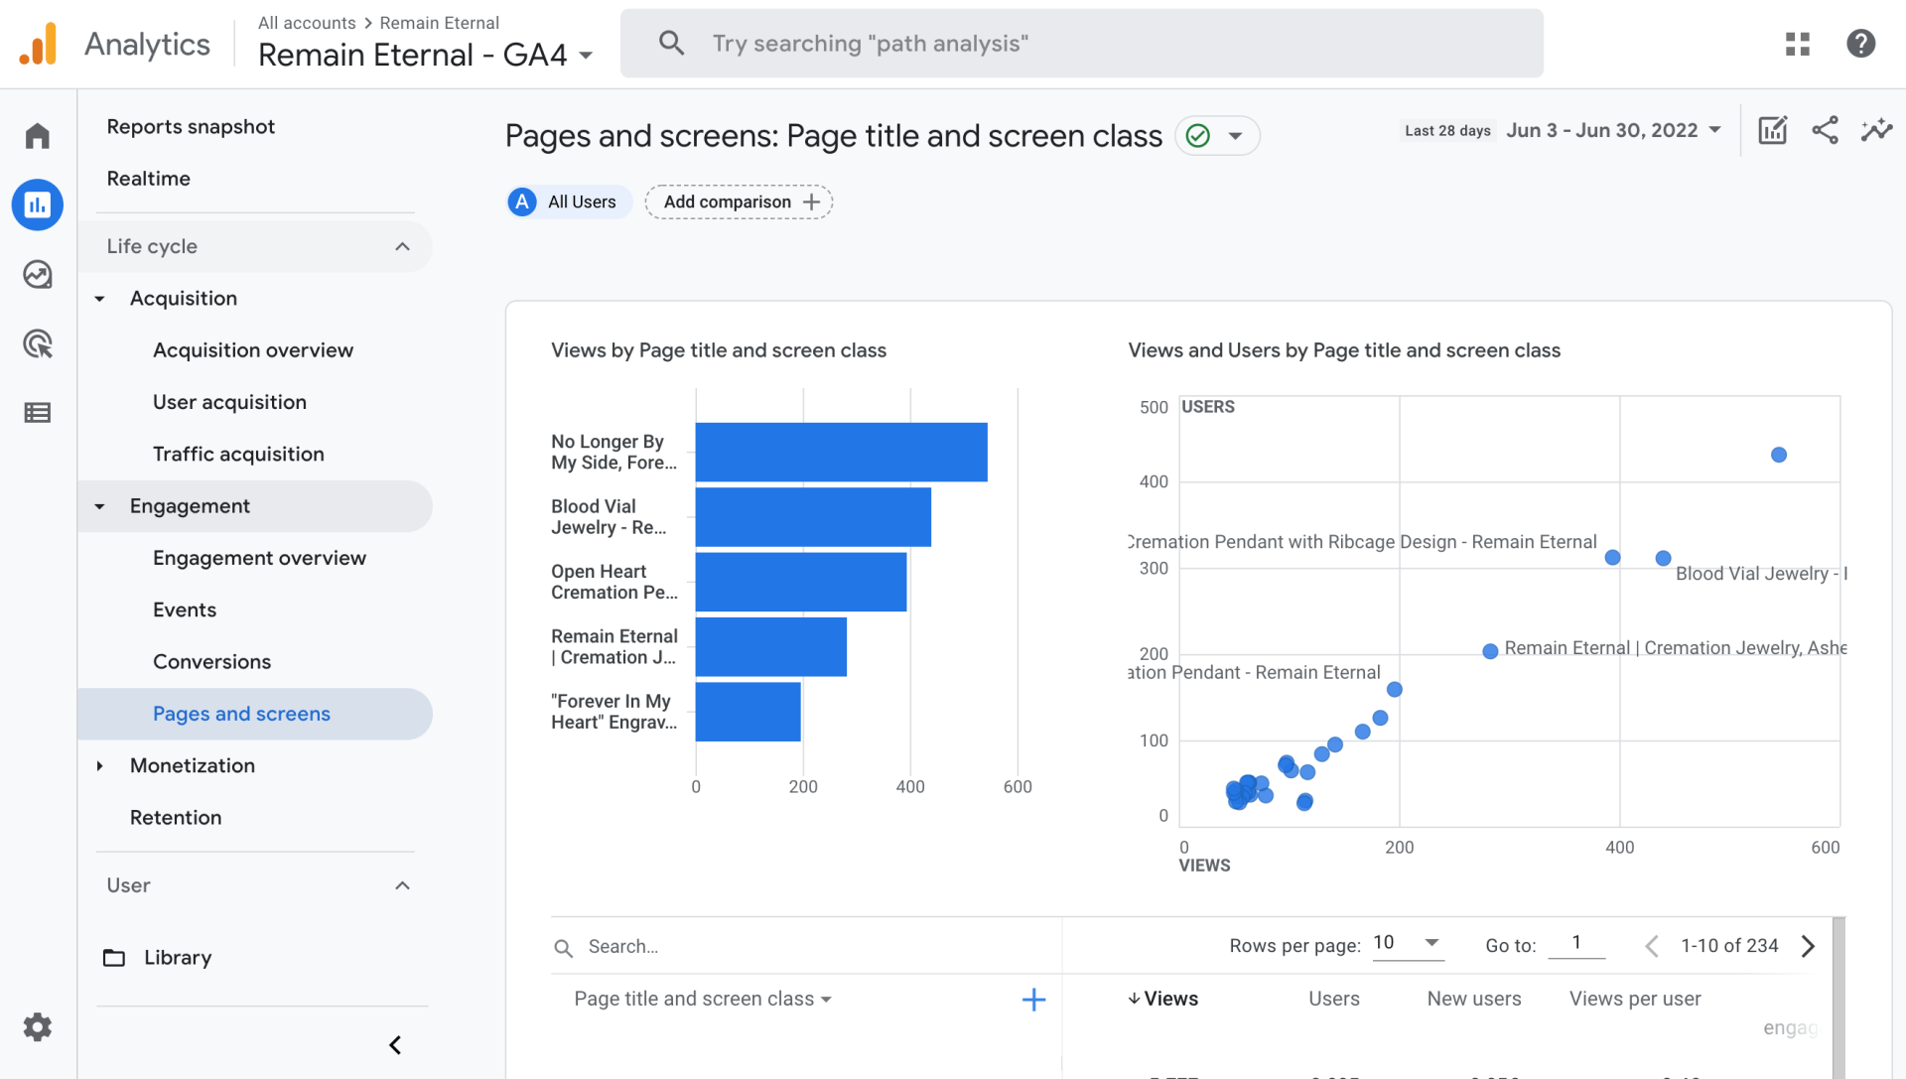The width and height of the screenshot is (1906, 1079).
Task: Click the green report status checkmark
Action: pyautogui.click(x=1198, y=136)
